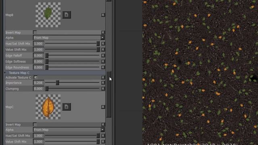Select Value Shift Mix value field under MapB
Screen dimensions: 258x145
(x=39, y=50)
